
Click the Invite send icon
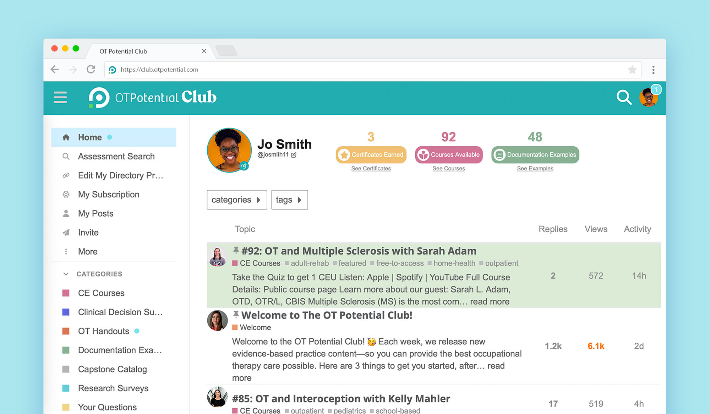[66, 232]
